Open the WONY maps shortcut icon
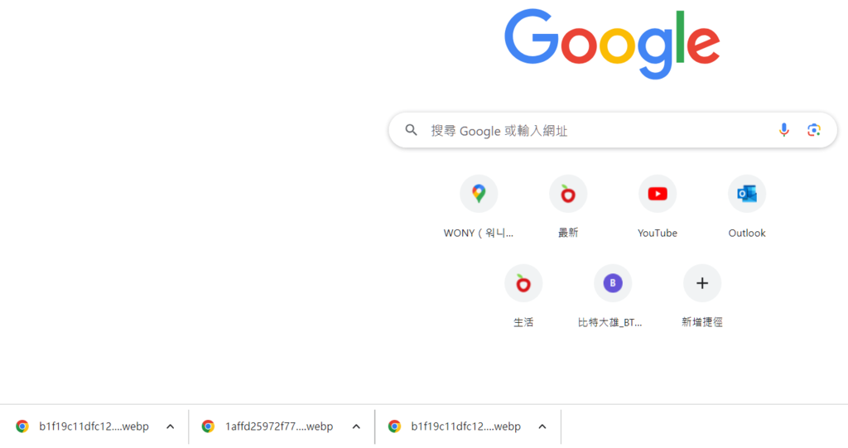 479,194
